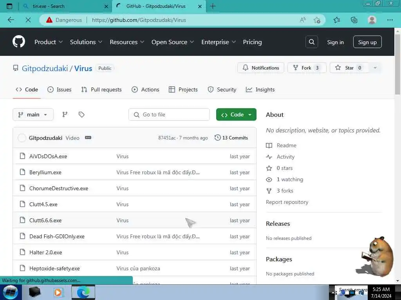The width and height of the screenshot is (401, 300).
Task: Star the repository with Star button
Action: click(349, 68)
